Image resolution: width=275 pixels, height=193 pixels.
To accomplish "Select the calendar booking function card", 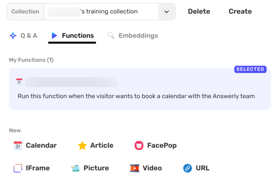I will [140, 96].
